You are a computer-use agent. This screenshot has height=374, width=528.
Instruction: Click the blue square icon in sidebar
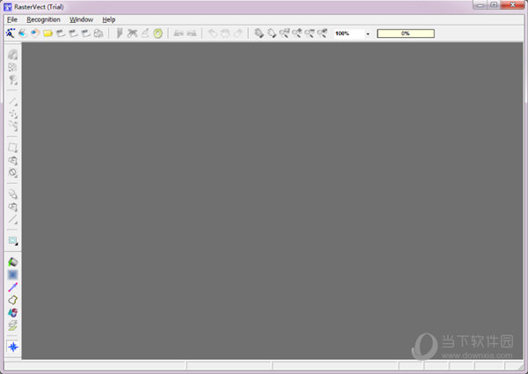[13, 275]
